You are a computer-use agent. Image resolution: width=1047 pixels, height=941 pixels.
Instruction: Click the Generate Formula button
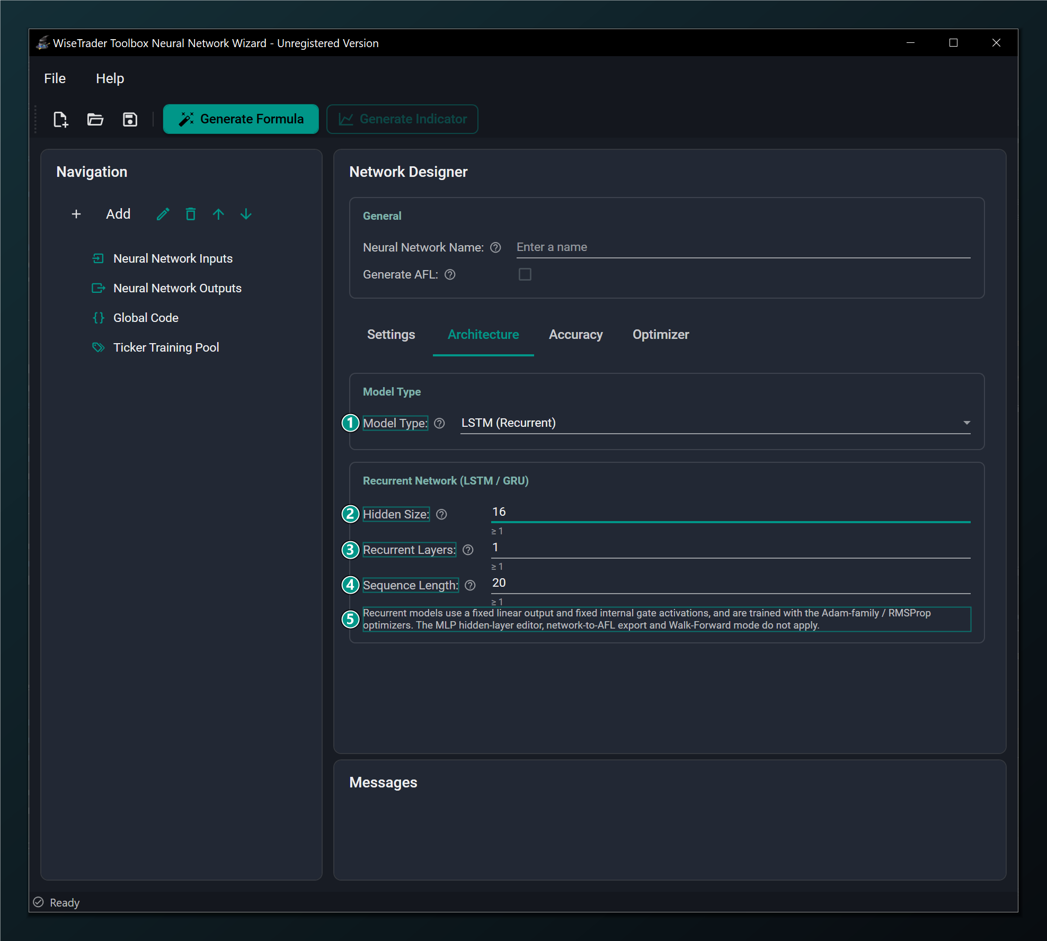pyautogui.click(x=241, y=119)
